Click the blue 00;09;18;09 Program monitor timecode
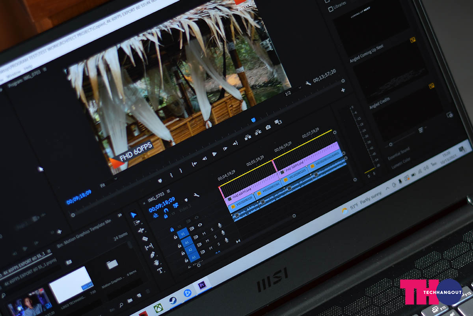The image size is (473, 316). [79, 197]
